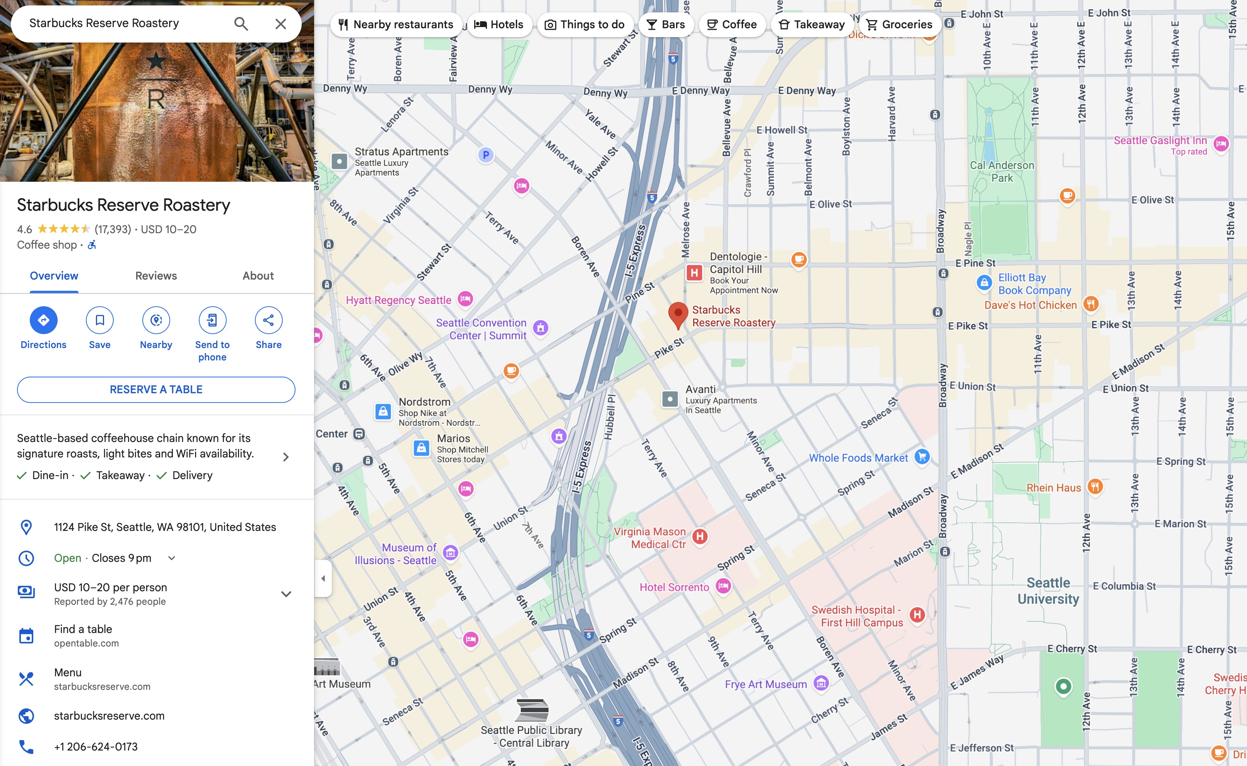Click the Cal Anderson Park label
This screenshot has width=1247, height=766.
pos(1002,172)
